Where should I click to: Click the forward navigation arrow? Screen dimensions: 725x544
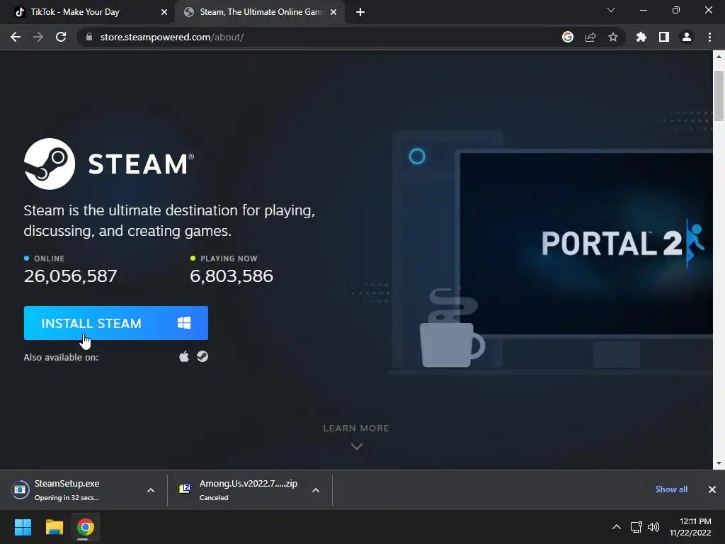pyautogui.click(x=38, y=37)
